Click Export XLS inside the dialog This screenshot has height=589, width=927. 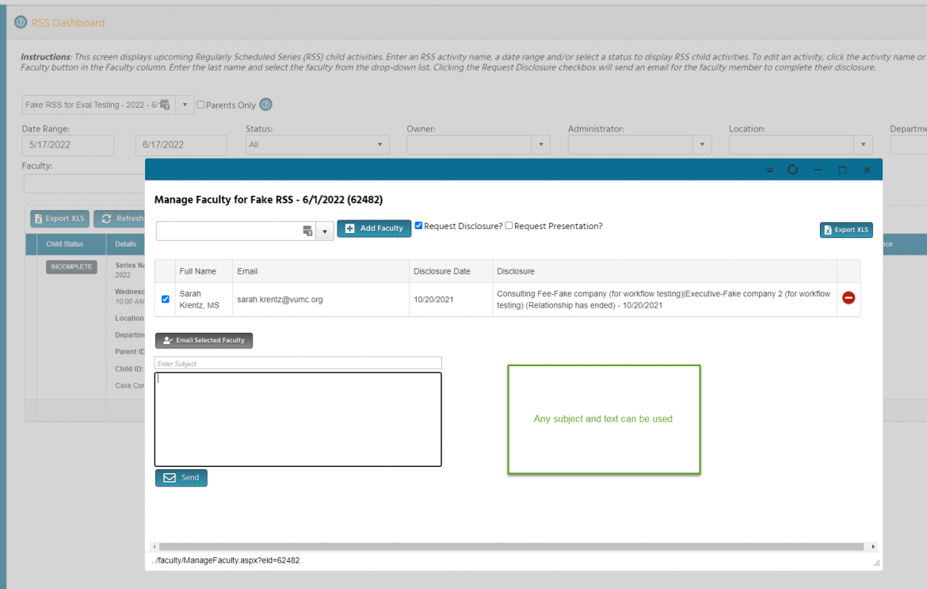point(846,230)
